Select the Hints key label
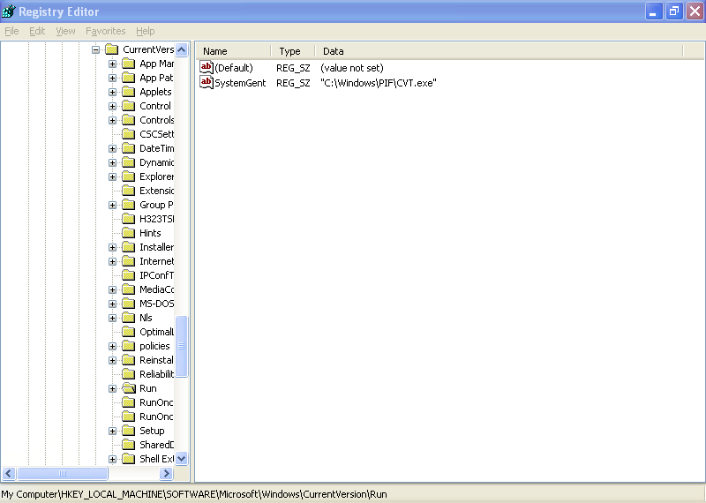The height and width of the screenshot is (503, 706). [x=150, y=233]
